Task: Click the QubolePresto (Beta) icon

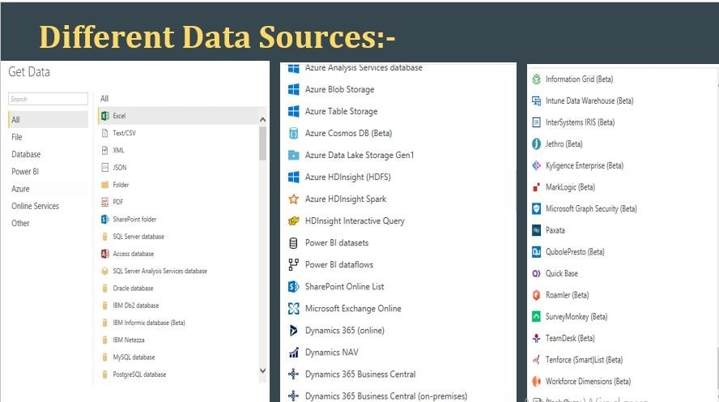Action: pyautogui.click(x=536, y=252)
